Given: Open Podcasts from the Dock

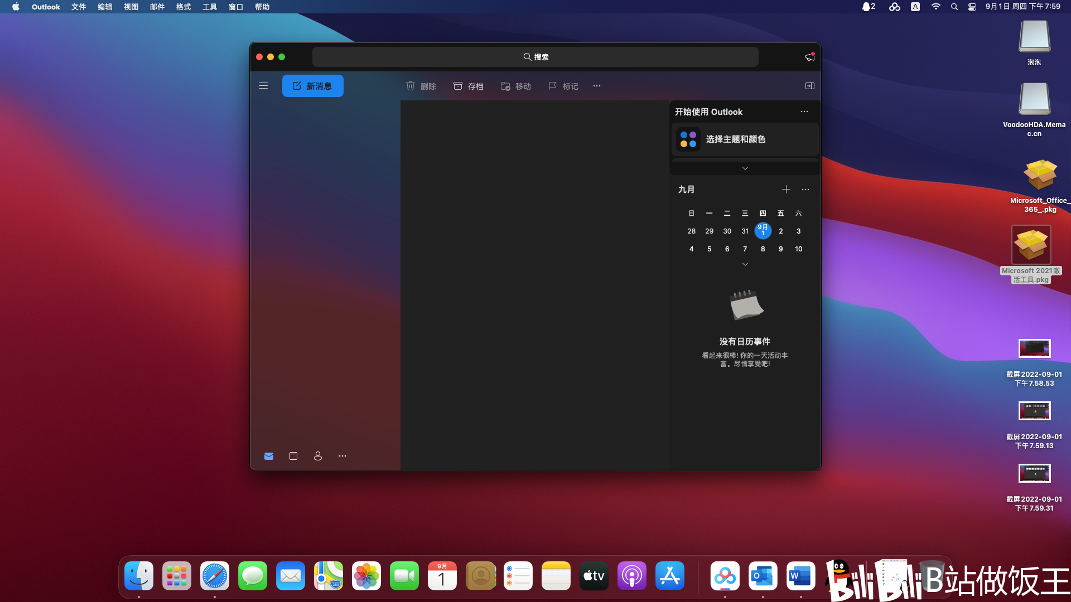Looking at the screenshot, I should (632, 576).
